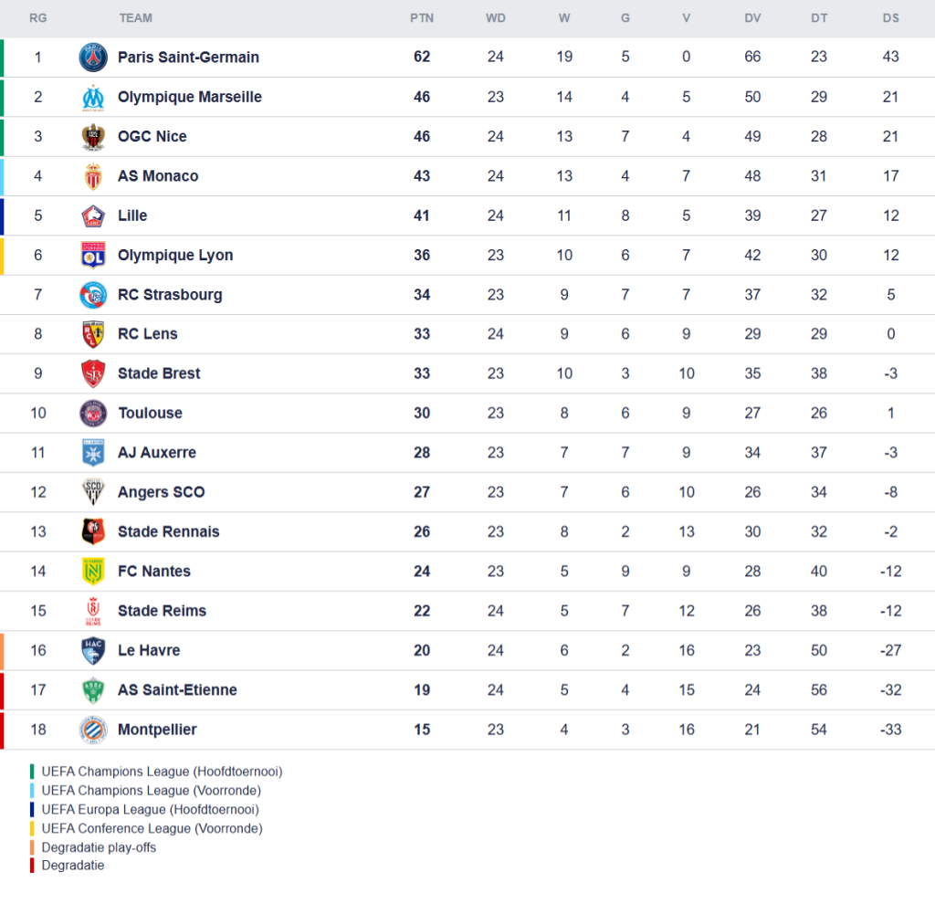This screenshot has width=935, height=914.
Task: Click the Lille club logo
Action: 93,215
